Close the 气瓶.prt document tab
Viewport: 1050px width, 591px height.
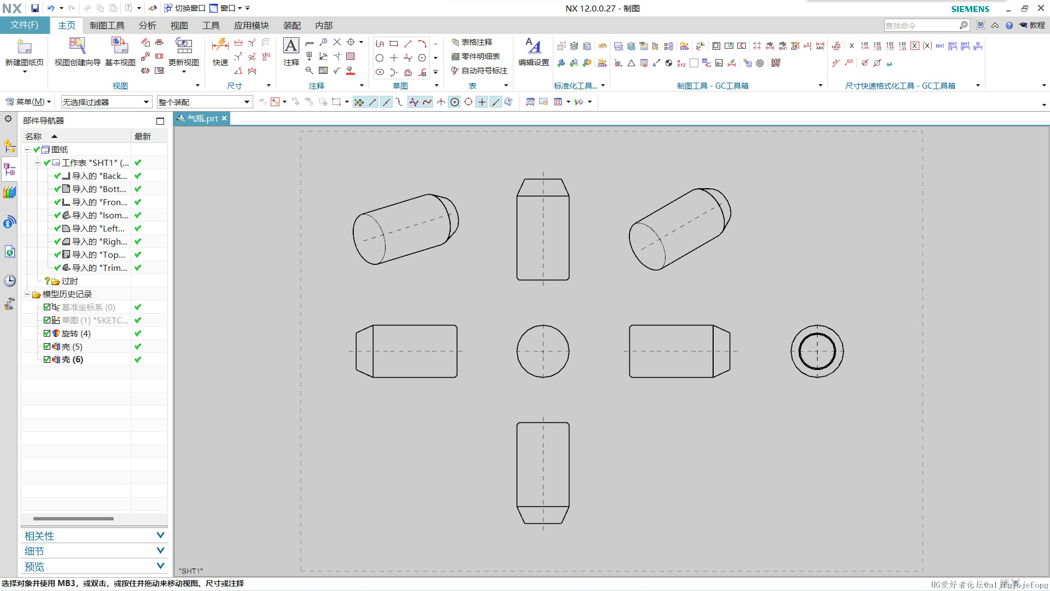point(224,118)
